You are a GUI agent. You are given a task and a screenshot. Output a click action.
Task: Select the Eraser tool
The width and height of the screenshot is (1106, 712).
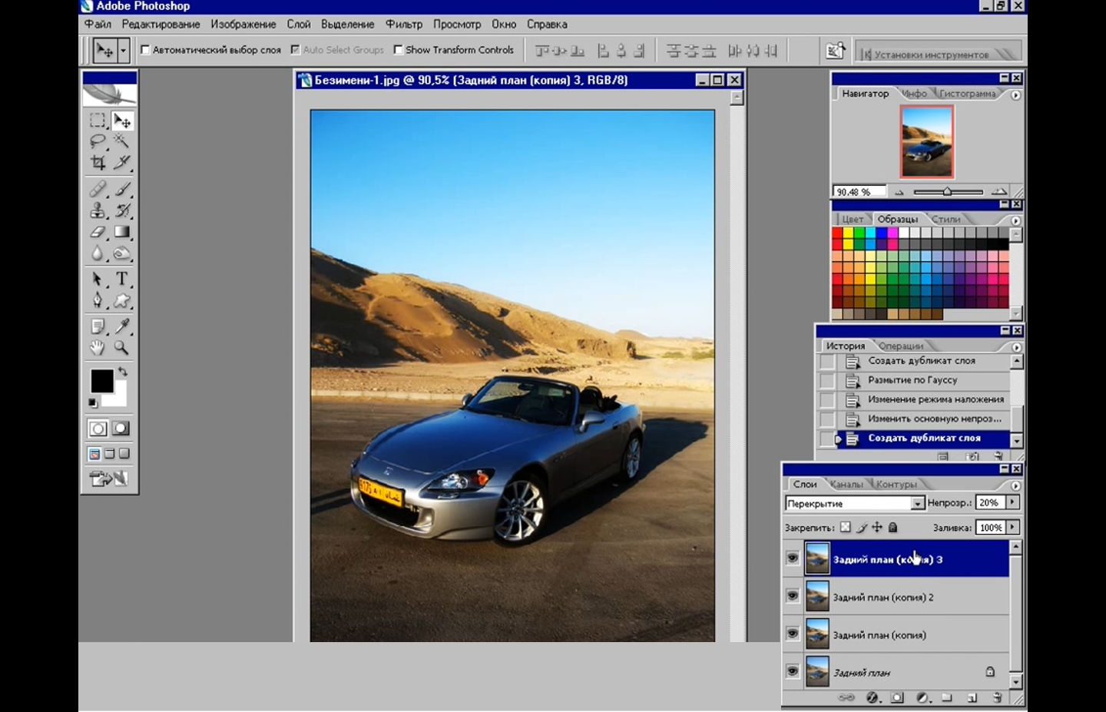click(97, 231)
